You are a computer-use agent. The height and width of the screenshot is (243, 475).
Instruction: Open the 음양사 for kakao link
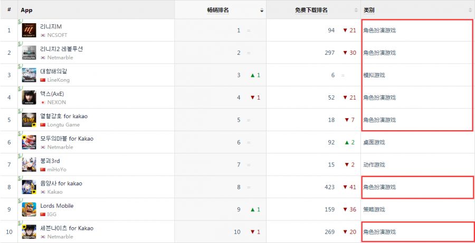(x=61, y=183)
